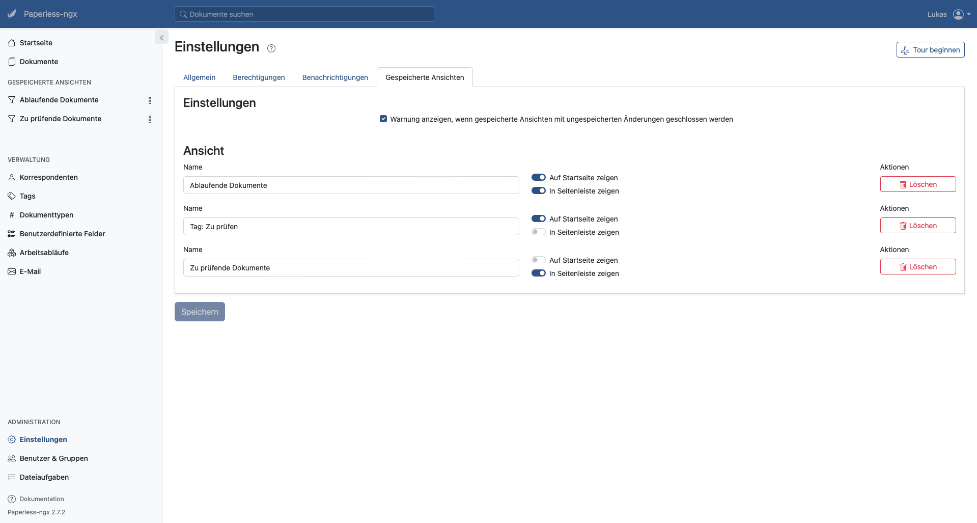Click the Dokumente suchen search field

304,14
